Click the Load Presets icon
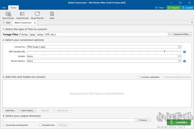The image size is (194, 129). coord(23,14)
